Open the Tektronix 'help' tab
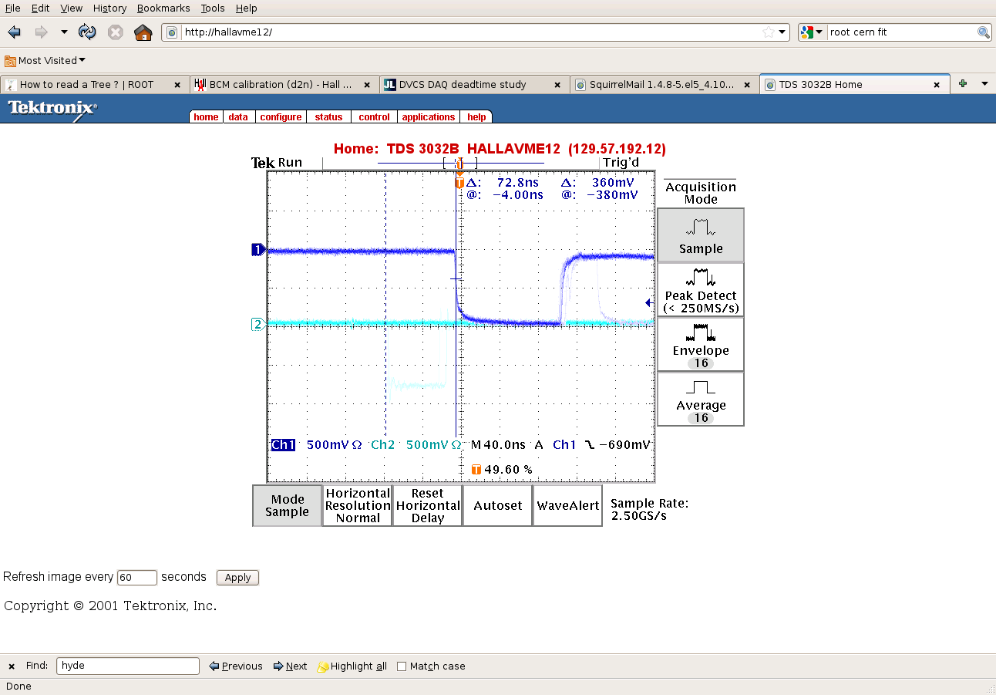 [x=476, y=116]
